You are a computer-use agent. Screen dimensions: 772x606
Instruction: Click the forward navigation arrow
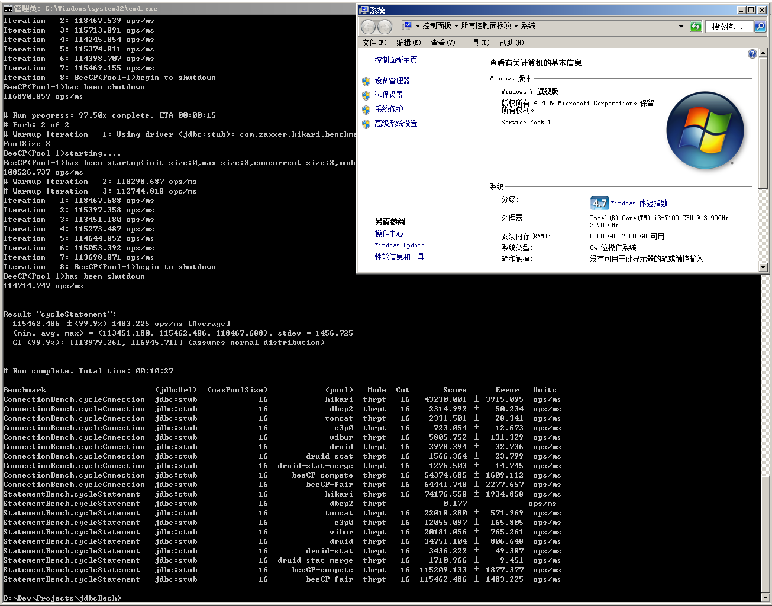385,26
